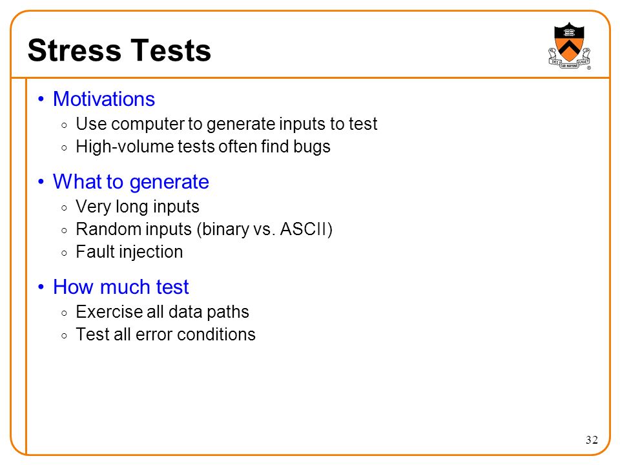
Task: Click the bullet before Motivations
Action: click(41, 99)
